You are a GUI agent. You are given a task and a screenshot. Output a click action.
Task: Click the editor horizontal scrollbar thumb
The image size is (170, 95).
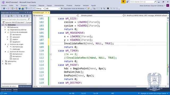click(90, 86)
